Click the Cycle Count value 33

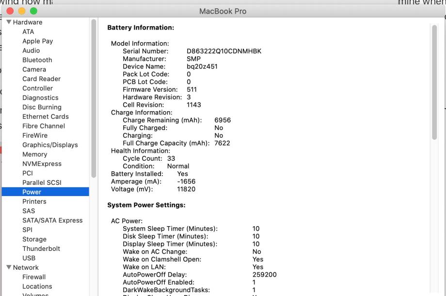[171, 159]
